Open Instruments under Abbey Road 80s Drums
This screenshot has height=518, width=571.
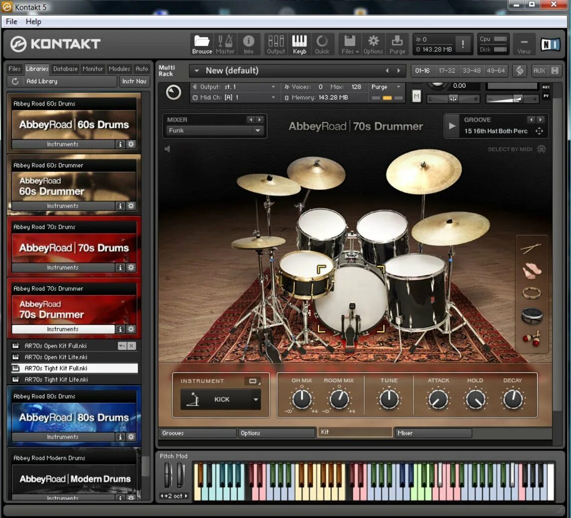(x=63, y=437)
